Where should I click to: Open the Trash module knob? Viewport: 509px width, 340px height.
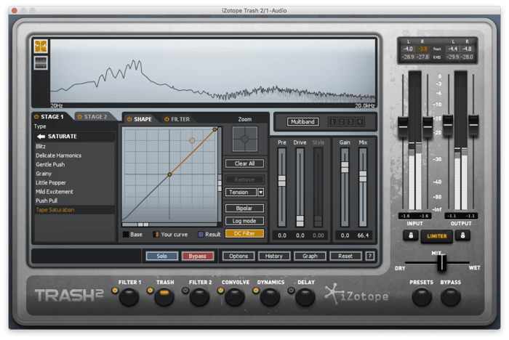pos(164,297)
